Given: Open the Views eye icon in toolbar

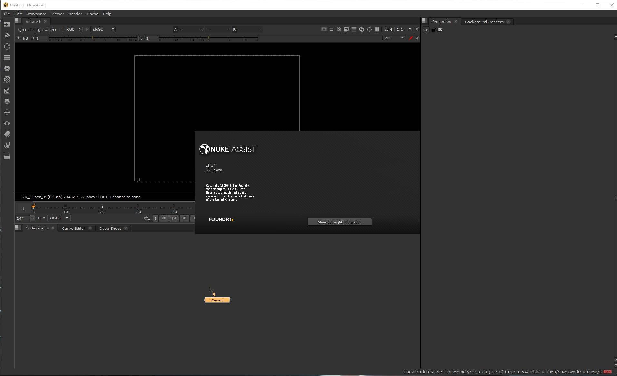Looking at the screenshot, I should (7, 123).
